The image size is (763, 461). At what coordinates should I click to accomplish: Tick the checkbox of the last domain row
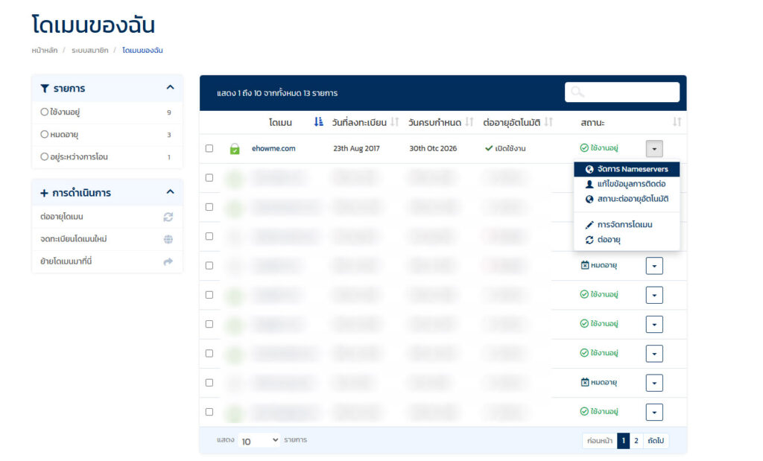[x=209, y=411]
